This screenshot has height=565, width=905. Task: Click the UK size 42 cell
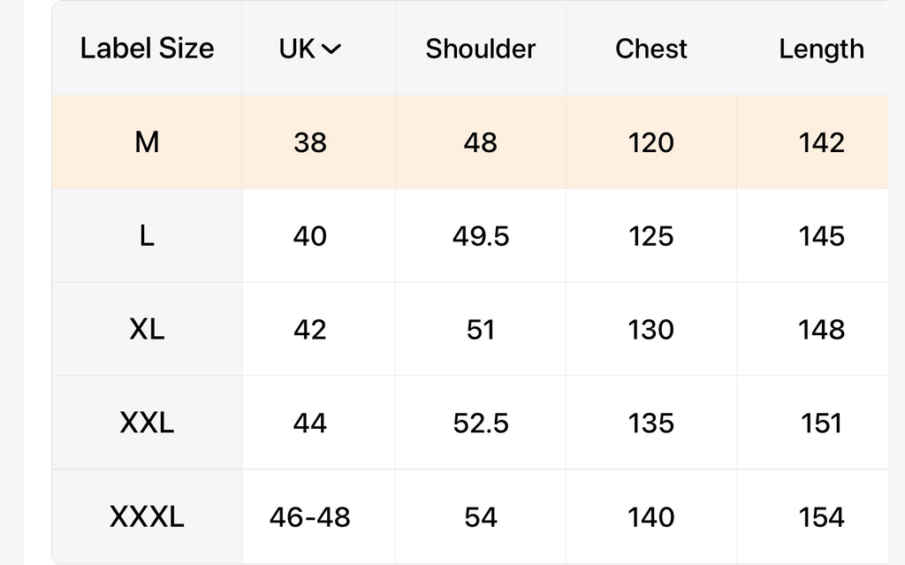[x=310, y=329]
